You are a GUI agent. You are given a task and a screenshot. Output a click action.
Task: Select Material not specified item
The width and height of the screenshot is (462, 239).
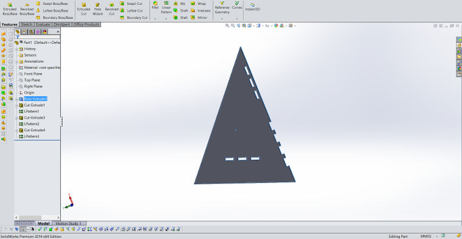[x=40, y=68]
